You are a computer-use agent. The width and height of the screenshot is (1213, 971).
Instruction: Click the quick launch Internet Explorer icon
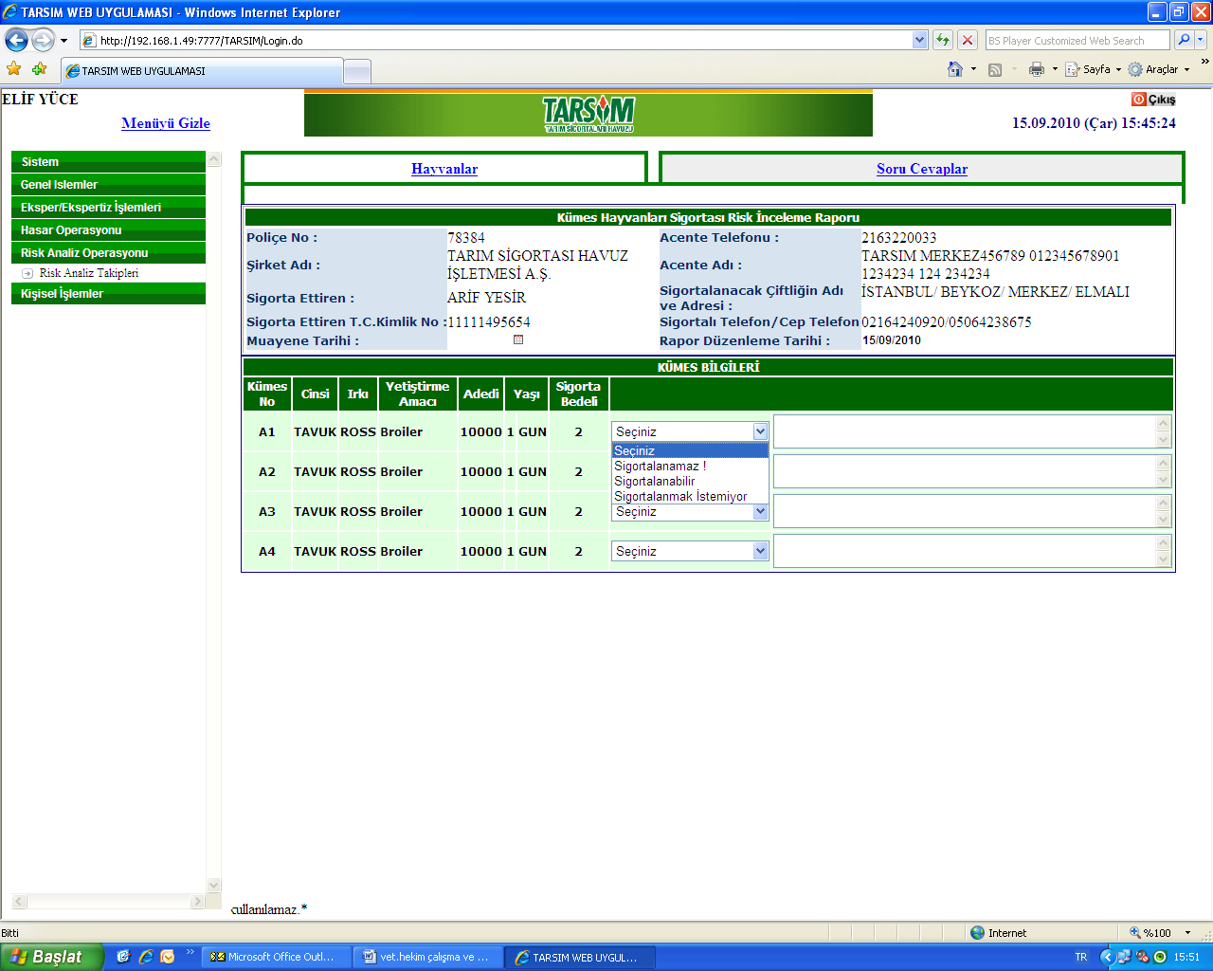pyautogui.click(x=145, y=957)
